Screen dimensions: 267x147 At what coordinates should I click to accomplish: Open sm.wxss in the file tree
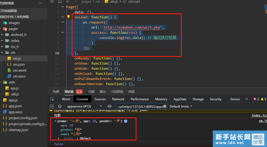pyautogui.click(x=24, y=76)
